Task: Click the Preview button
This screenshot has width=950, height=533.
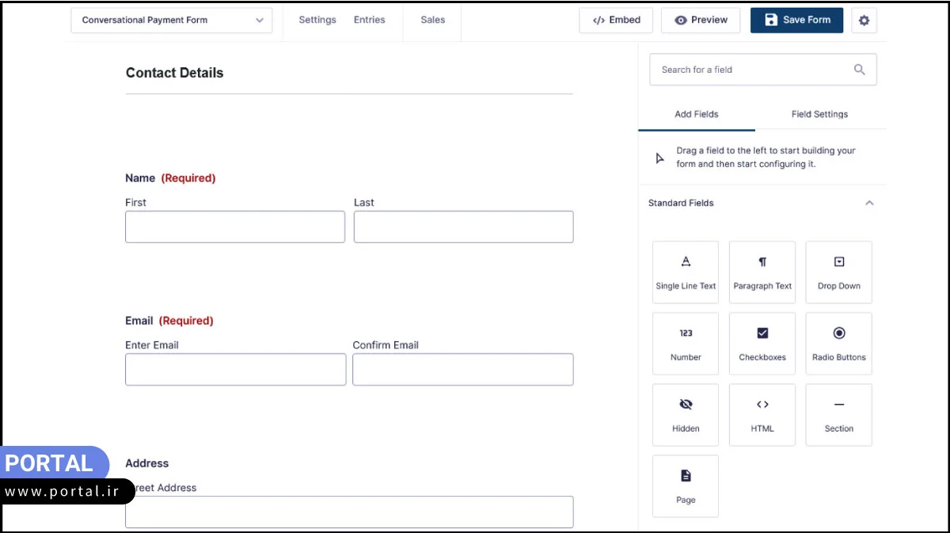Action: pyautogui.click(x=701, y=21)
